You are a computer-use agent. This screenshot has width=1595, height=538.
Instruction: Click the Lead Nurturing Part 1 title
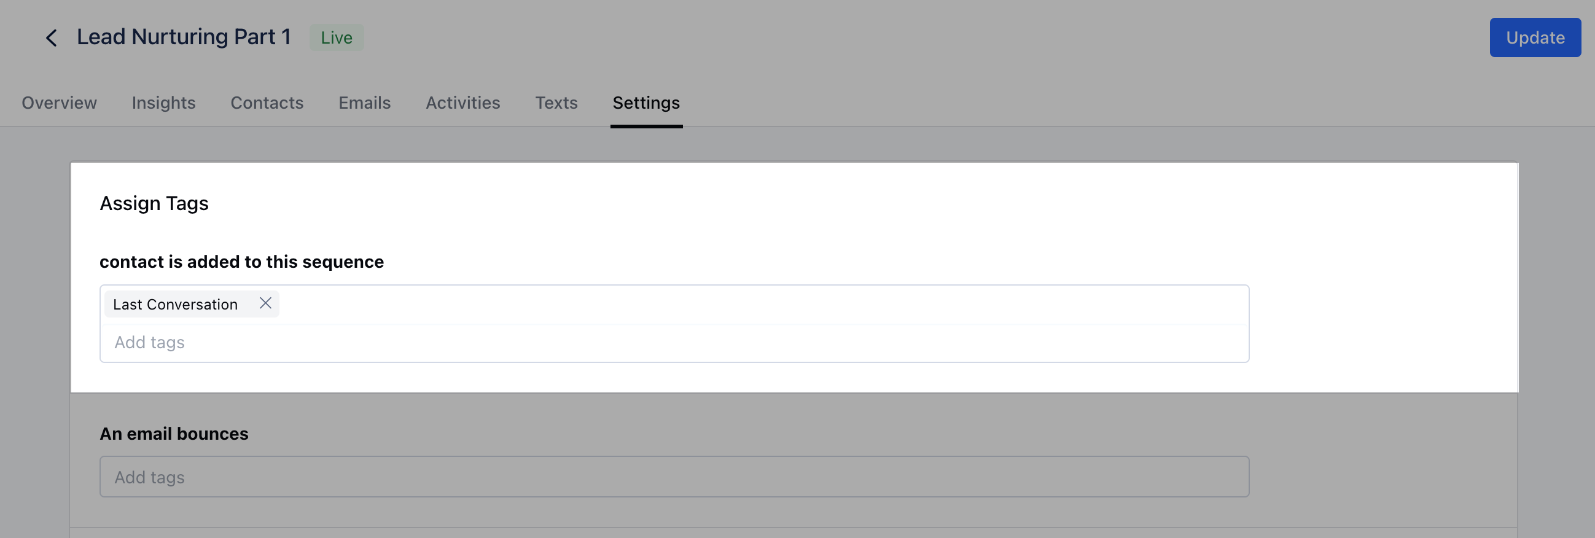click(184, 37)
